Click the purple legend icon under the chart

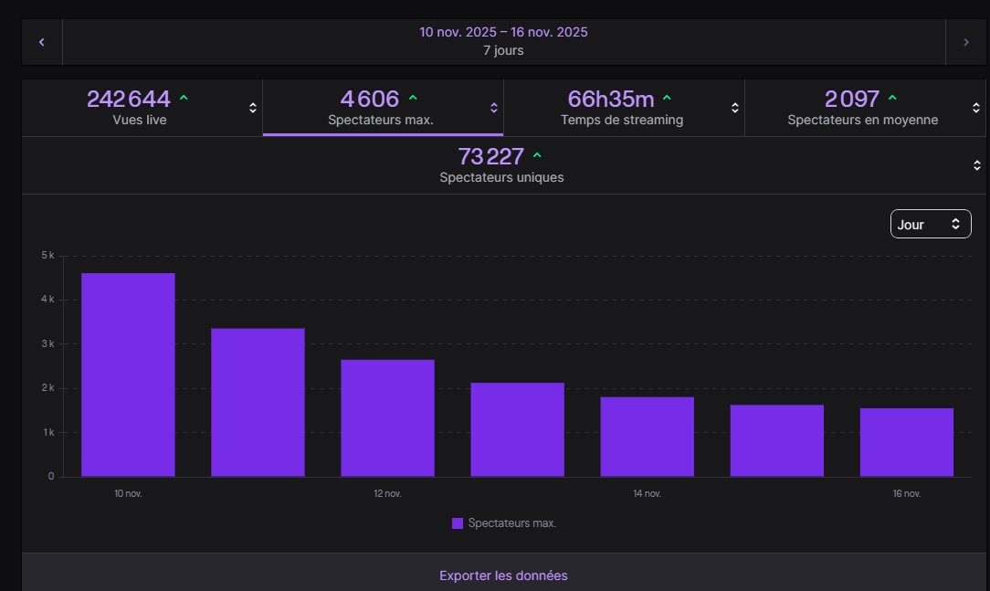(x=456, y=522)
